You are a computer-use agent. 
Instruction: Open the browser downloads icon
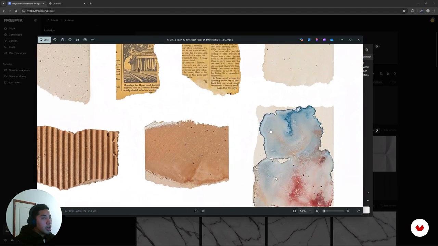[x=422, y=11]
